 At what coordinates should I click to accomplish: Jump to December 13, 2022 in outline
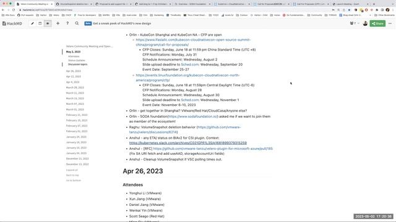[x=77, y=165]
